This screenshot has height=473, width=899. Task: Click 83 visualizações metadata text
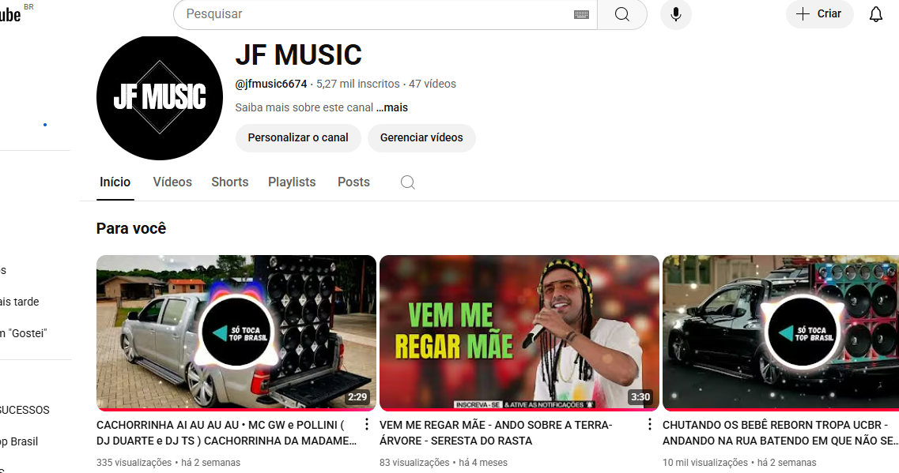(414, 463)
